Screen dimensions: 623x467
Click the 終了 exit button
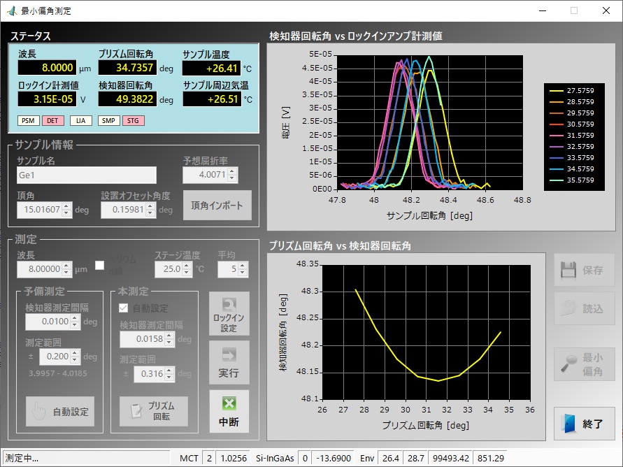pyautogui.click(x=584, y=424)
